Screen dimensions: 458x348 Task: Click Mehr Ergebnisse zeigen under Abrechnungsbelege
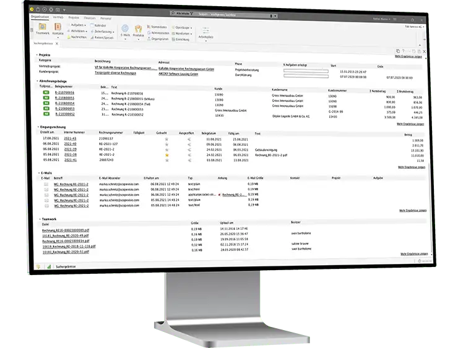click(410, 124)
